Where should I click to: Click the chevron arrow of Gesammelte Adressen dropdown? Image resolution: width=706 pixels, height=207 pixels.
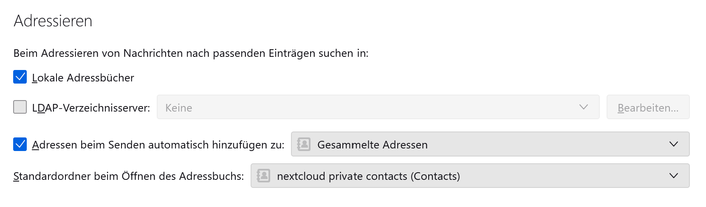(x=674, y=144)
